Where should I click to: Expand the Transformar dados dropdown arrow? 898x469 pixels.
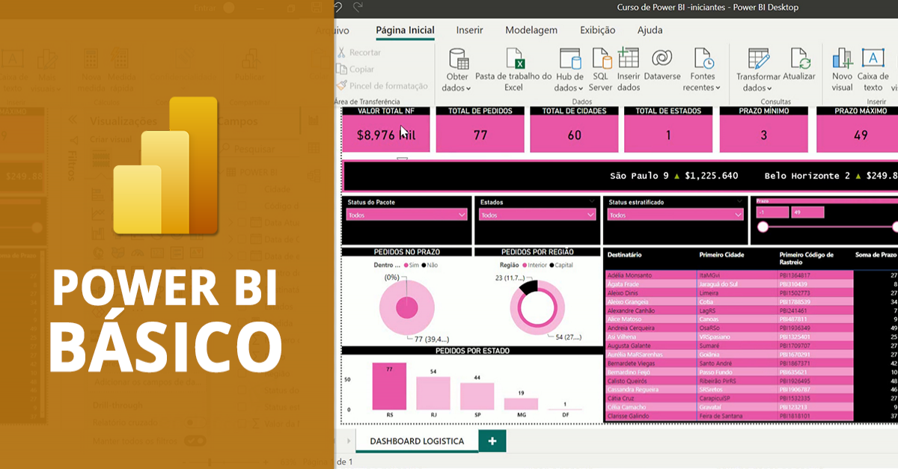point(771,88)
